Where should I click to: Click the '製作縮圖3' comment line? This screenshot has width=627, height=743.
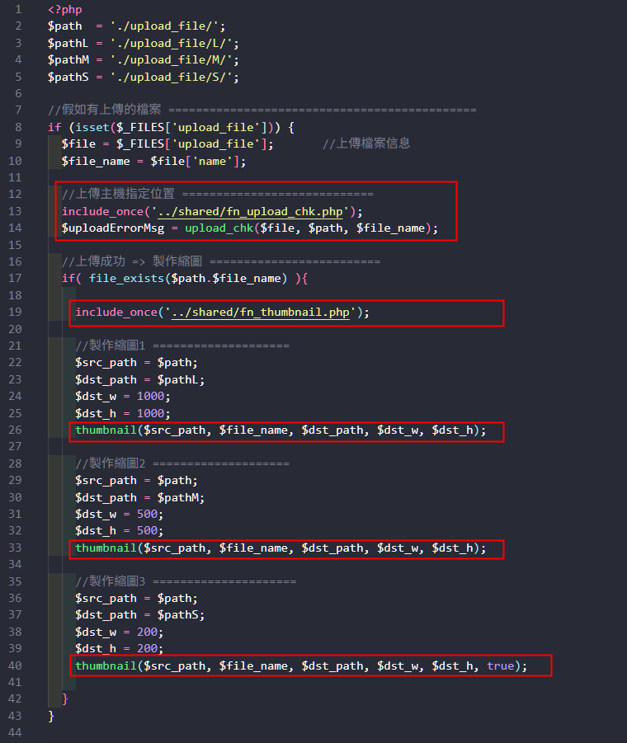coord(185,581)
